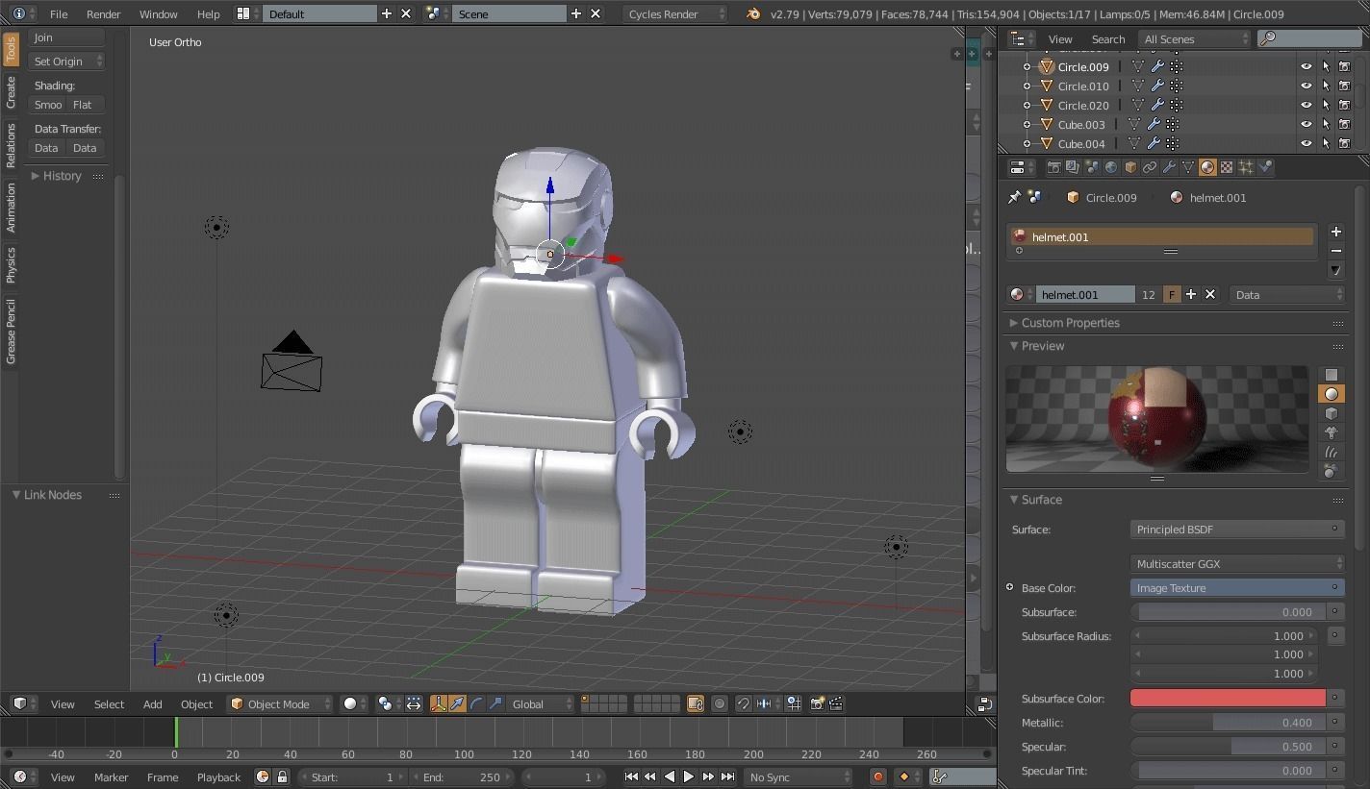Open the Scene properties tab icon
Screen dimensions: 1370x789
[x=1091, y=167]
